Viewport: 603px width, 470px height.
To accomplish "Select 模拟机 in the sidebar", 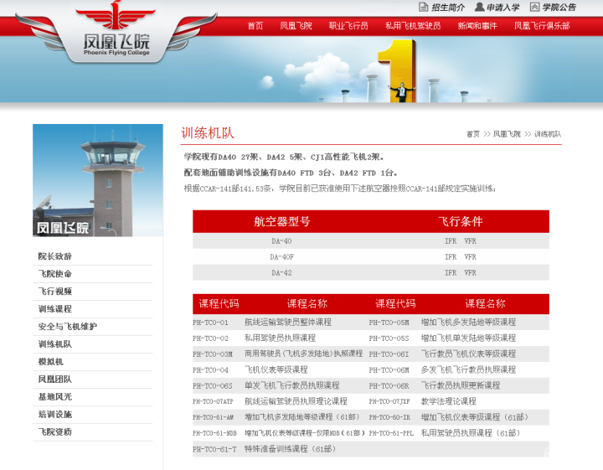I will 50,362.
